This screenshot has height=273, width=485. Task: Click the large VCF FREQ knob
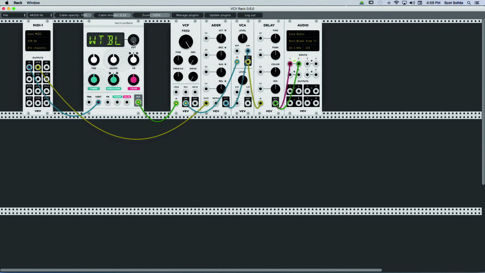186,42
